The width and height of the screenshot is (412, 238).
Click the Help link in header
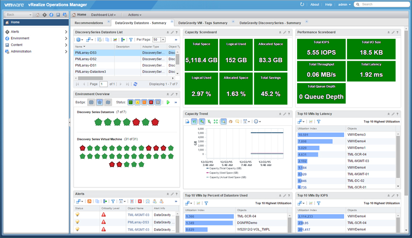(329, 4)
